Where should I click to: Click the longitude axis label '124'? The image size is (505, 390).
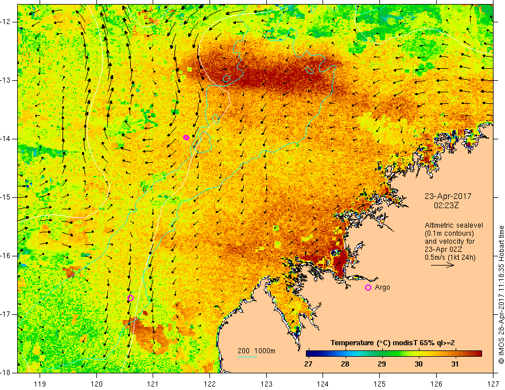pos(323,384)
